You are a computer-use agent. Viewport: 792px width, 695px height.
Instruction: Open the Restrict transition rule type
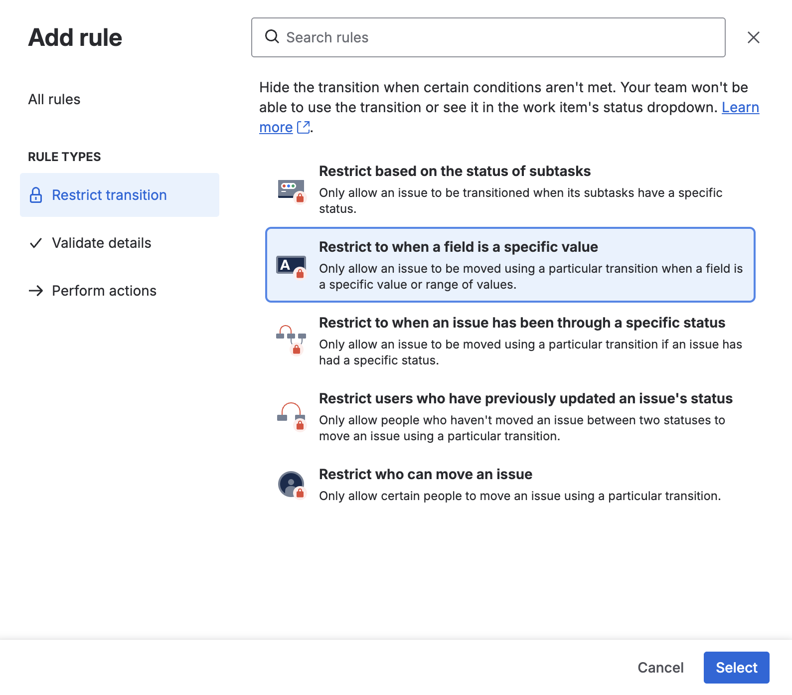109,195
